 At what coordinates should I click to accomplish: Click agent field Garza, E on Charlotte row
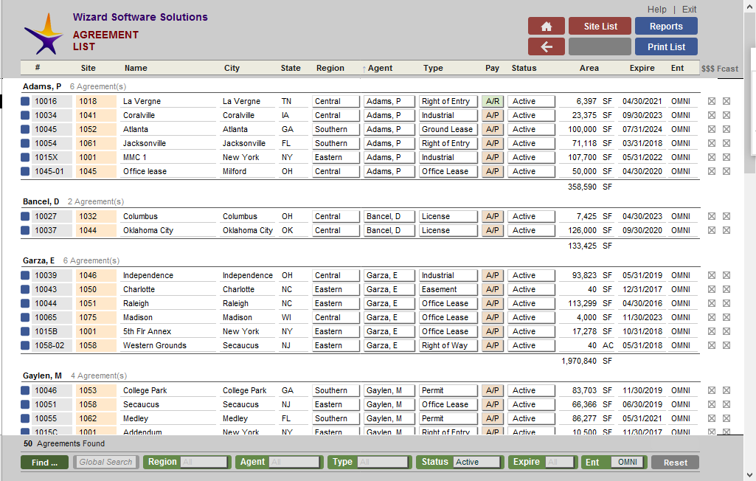click(x=389, y=289)
